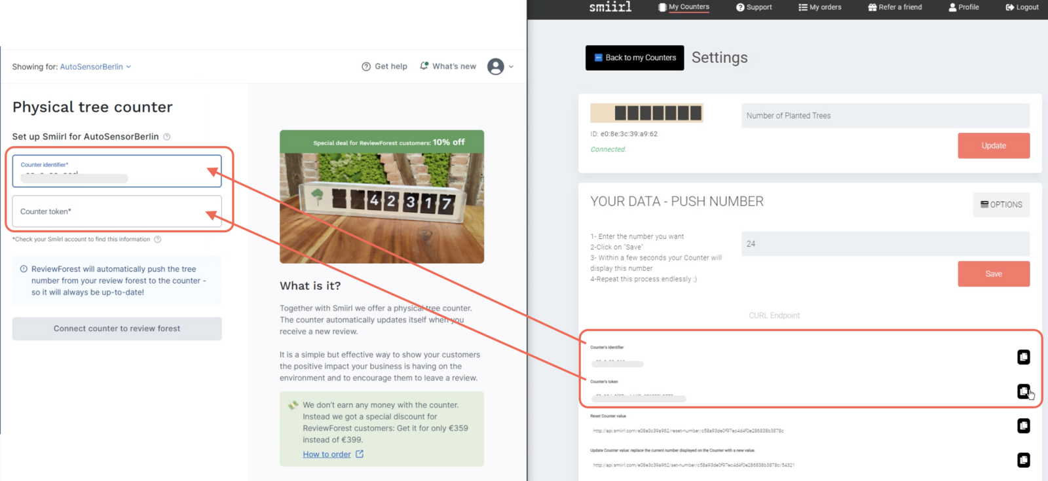Focus the Counter identifier input field
This screenshot has height=481, width=1048.
(117, 171)
